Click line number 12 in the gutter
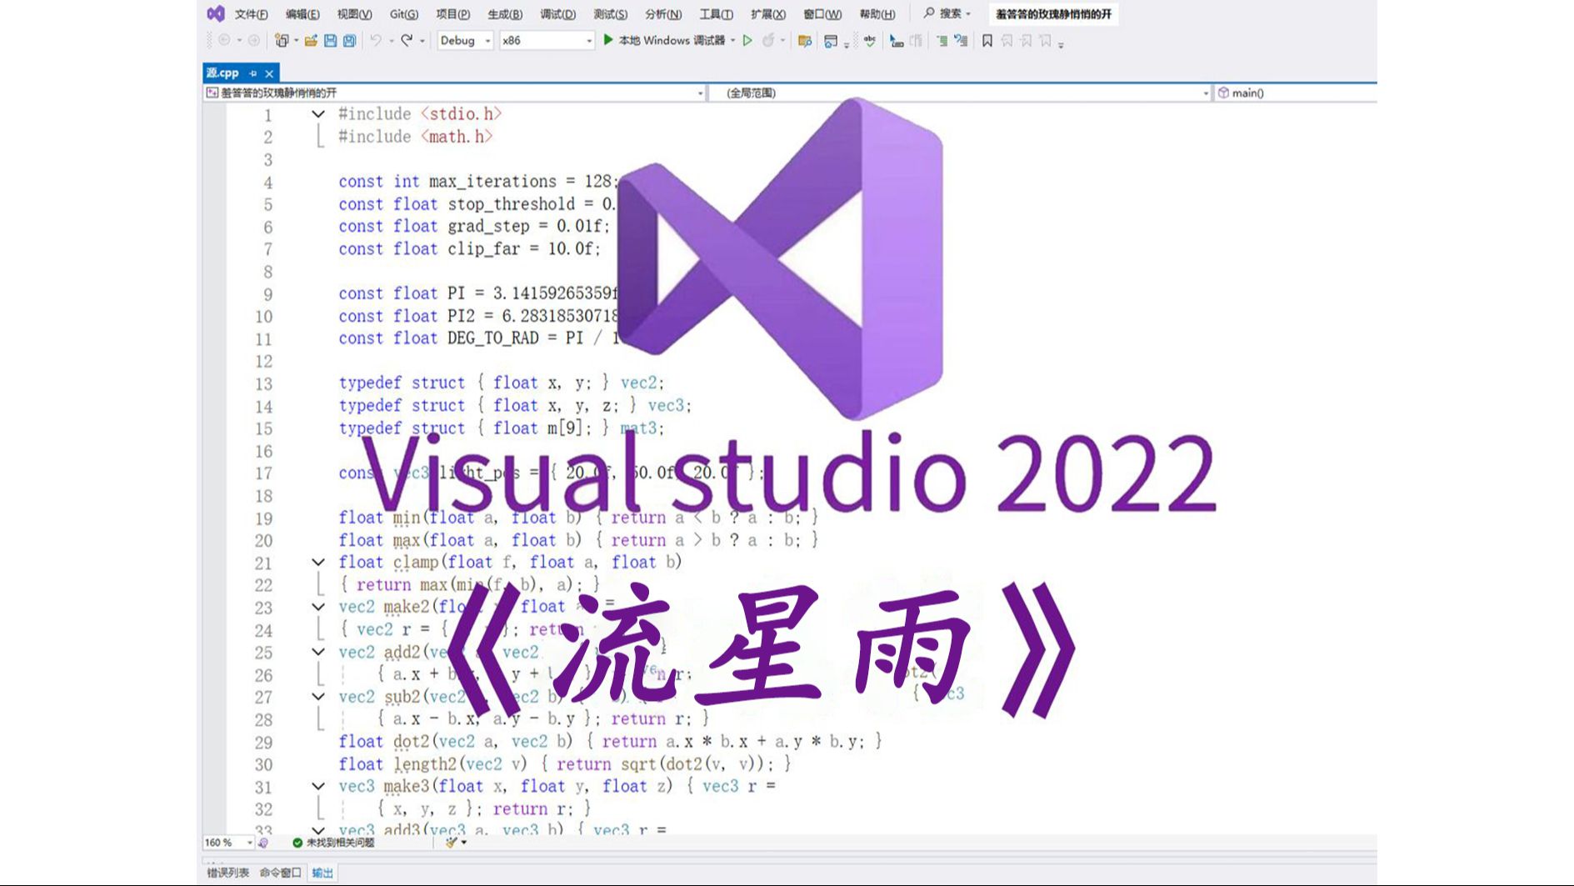1574x886 pixels. pos(264,362)
